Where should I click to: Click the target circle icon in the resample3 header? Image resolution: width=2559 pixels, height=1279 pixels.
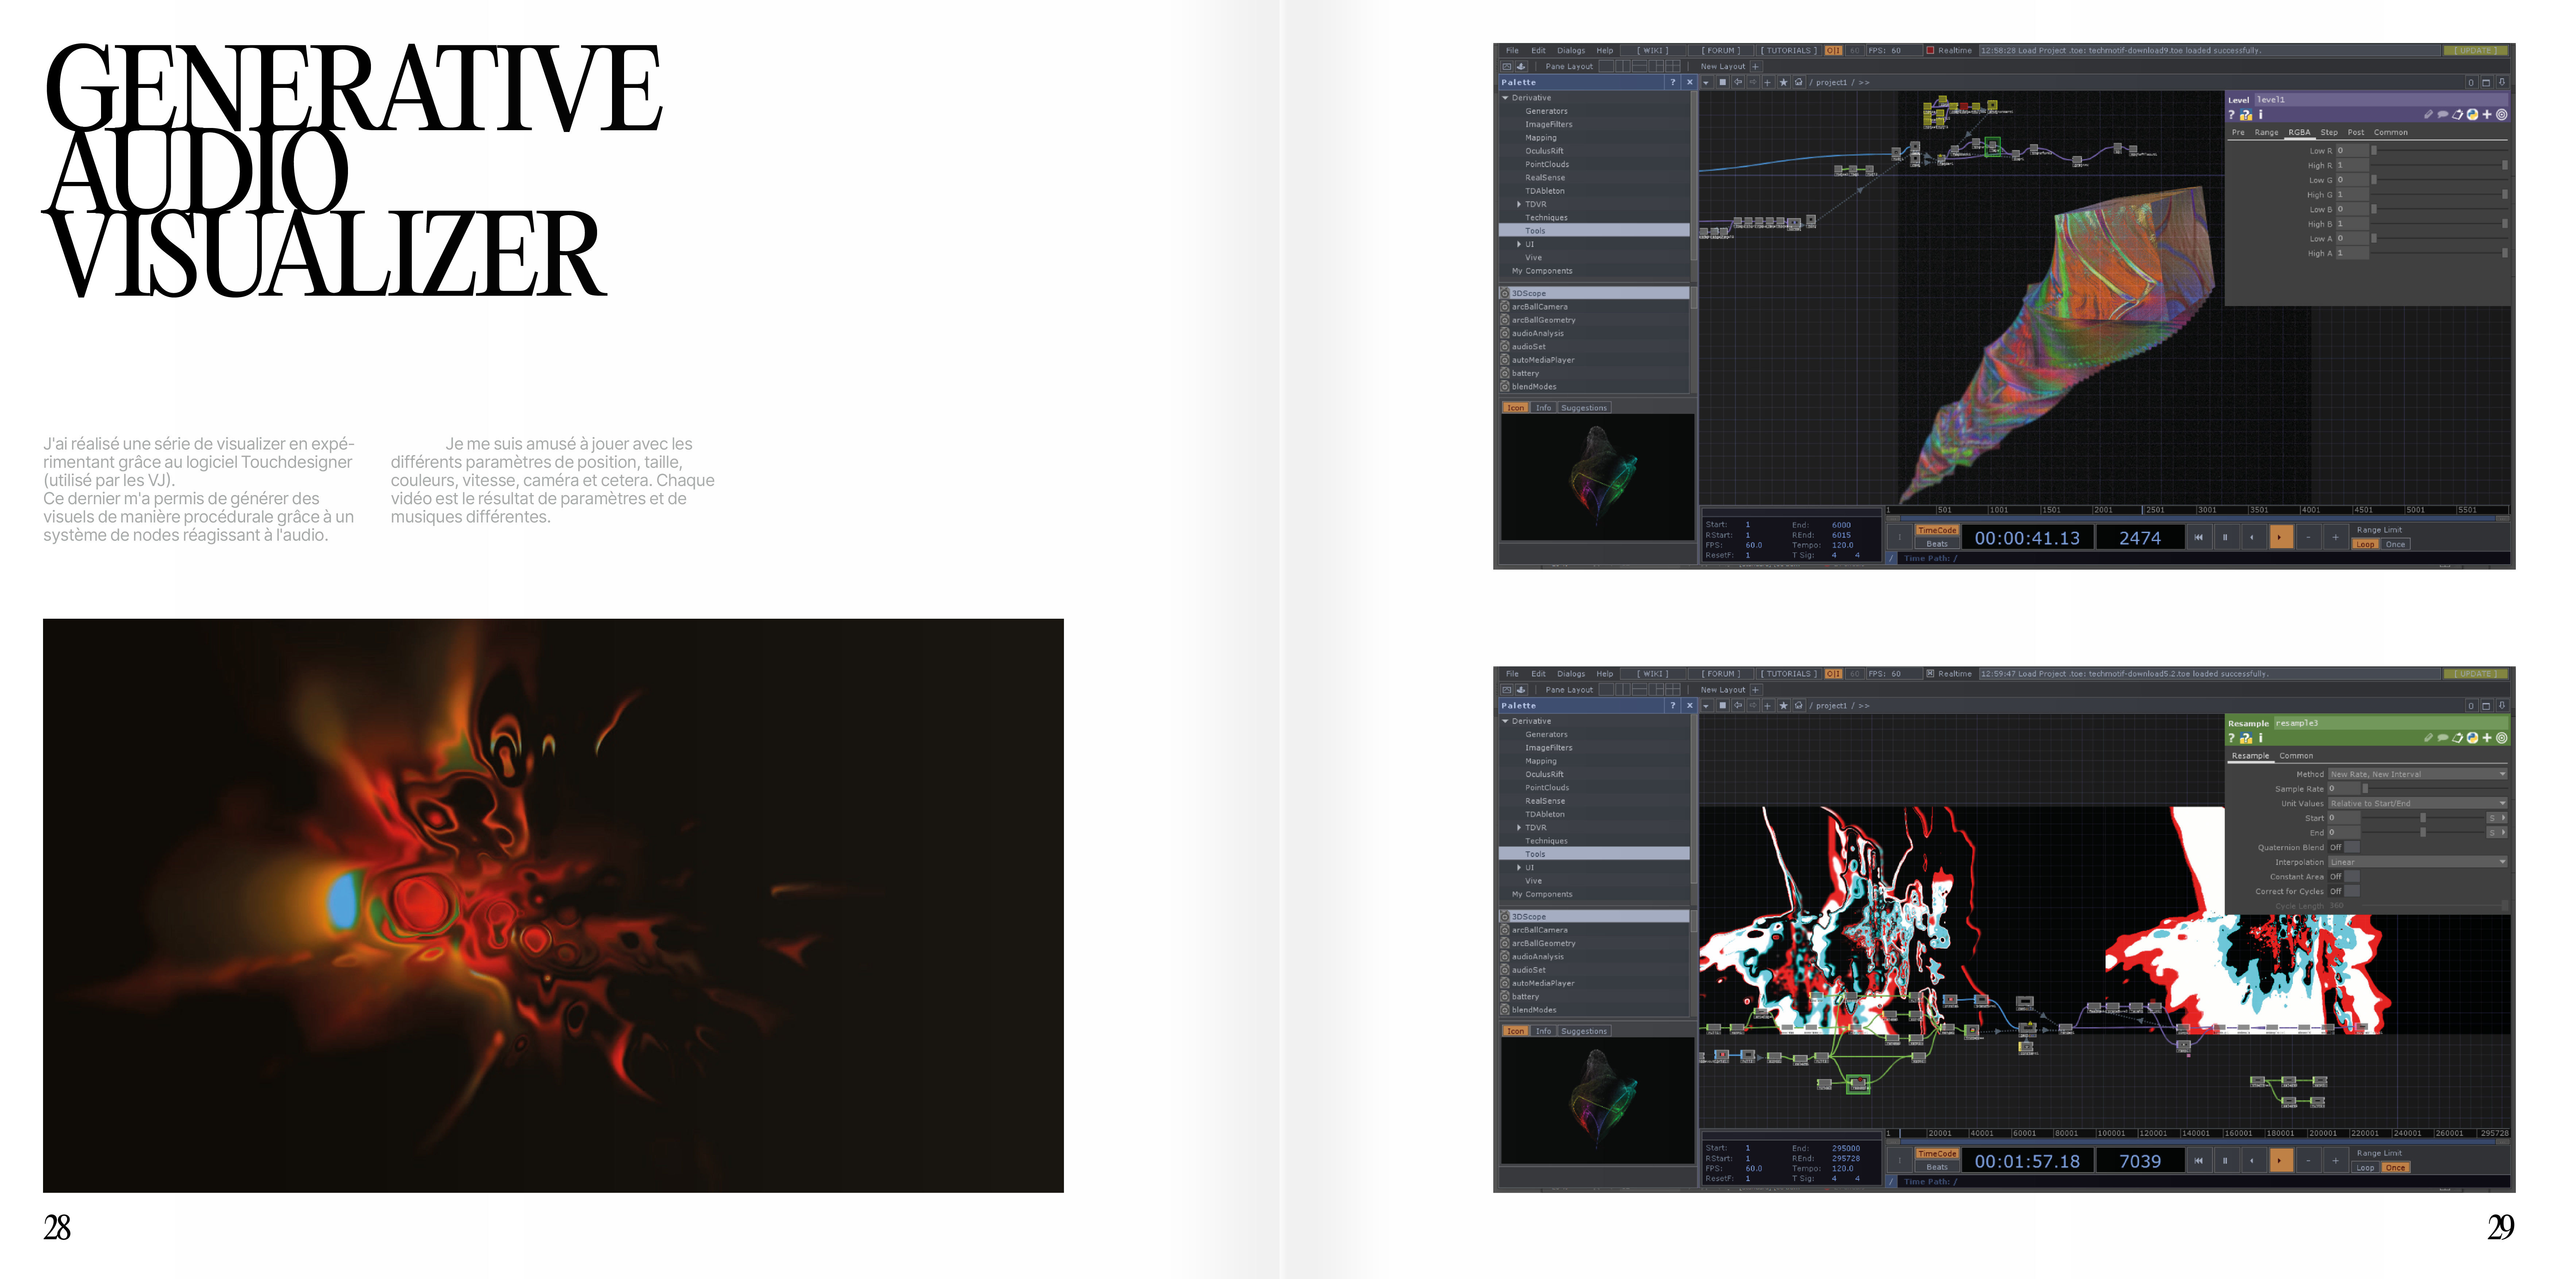coord(2501,739)
